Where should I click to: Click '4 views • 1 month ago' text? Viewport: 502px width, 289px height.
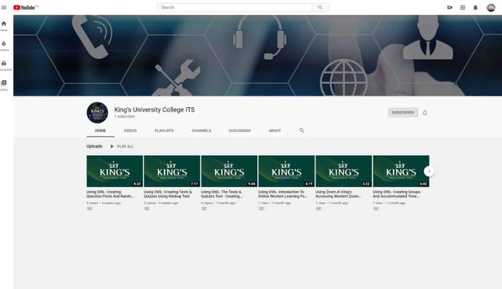[218, 203]
